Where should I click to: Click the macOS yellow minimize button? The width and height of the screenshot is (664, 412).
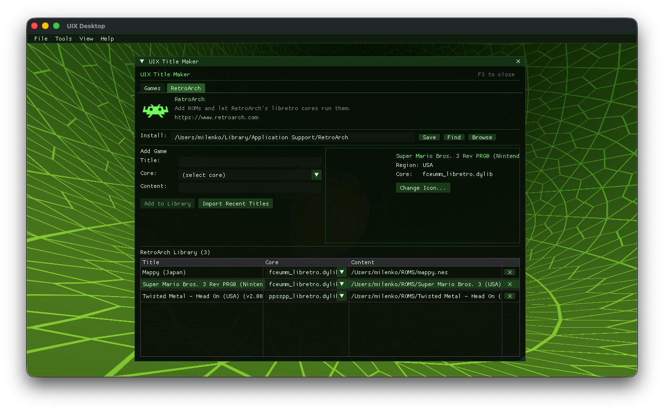pos(45,26)
